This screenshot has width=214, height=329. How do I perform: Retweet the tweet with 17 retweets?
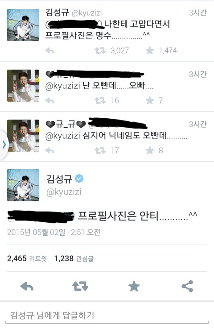point(100,150)
